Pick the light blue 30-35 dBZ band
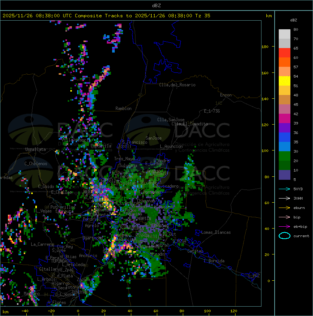313x316 pixels. pos(284,147)
